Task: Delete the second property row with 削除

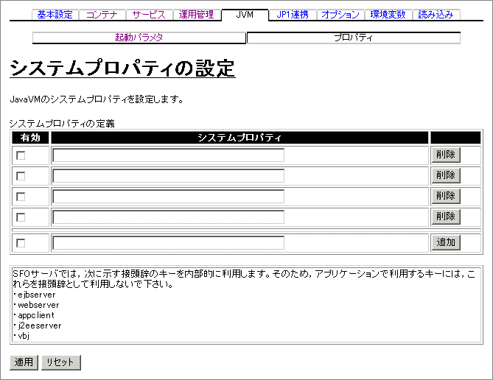Action: [x=446, y=175]
